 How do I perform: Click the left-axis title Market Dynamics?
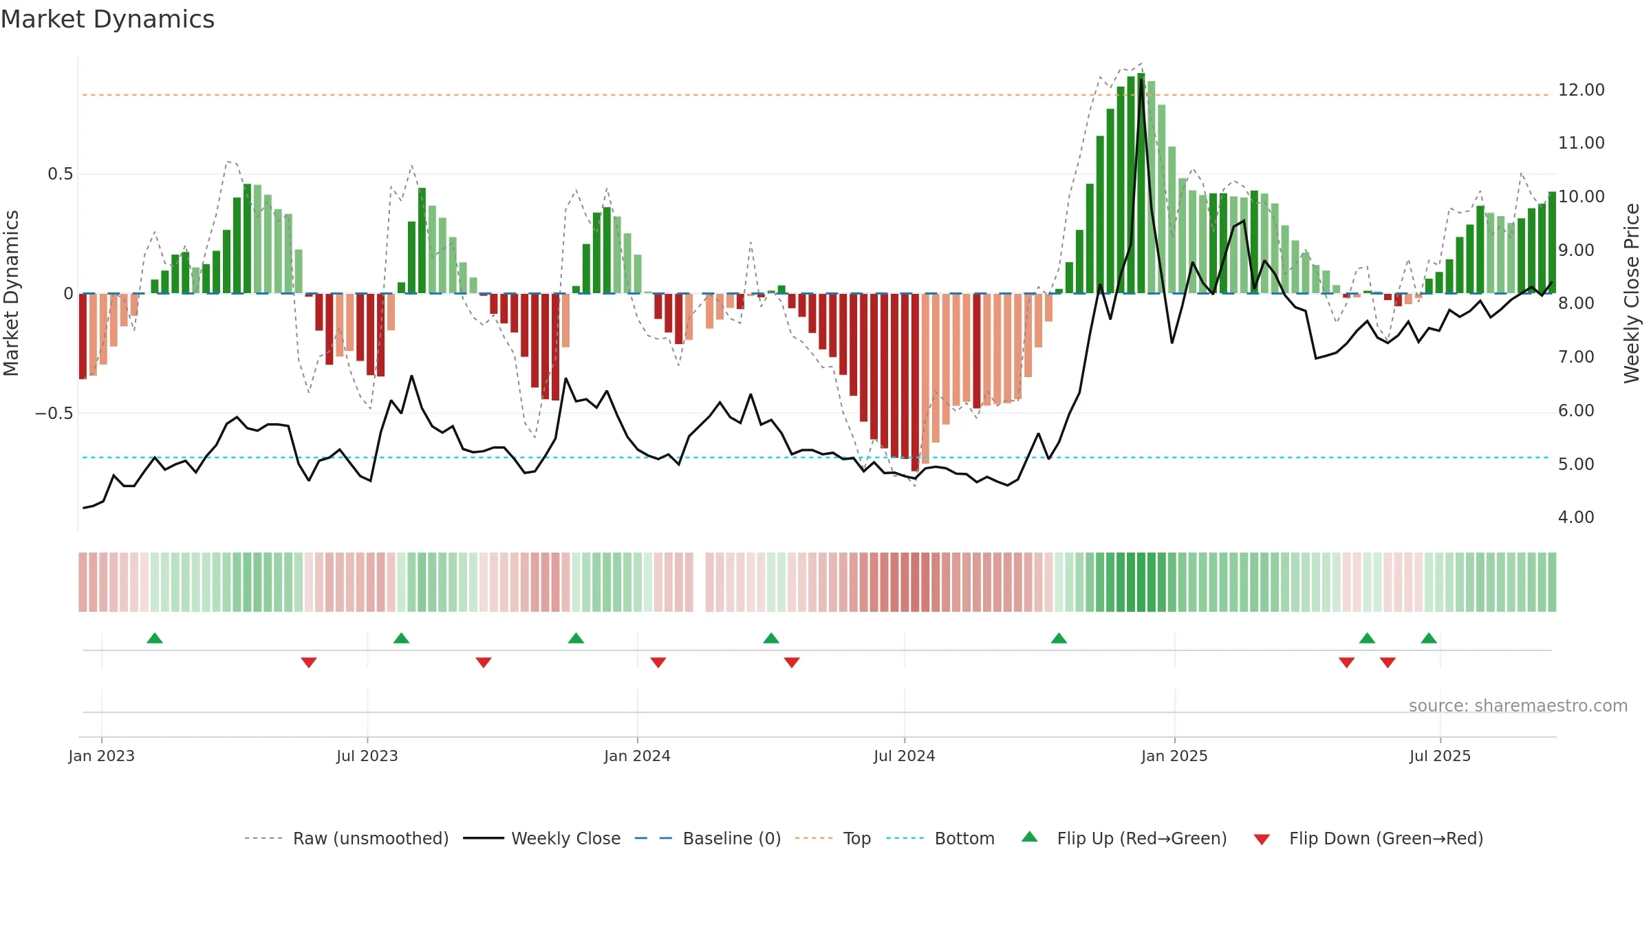pos(11,293)
